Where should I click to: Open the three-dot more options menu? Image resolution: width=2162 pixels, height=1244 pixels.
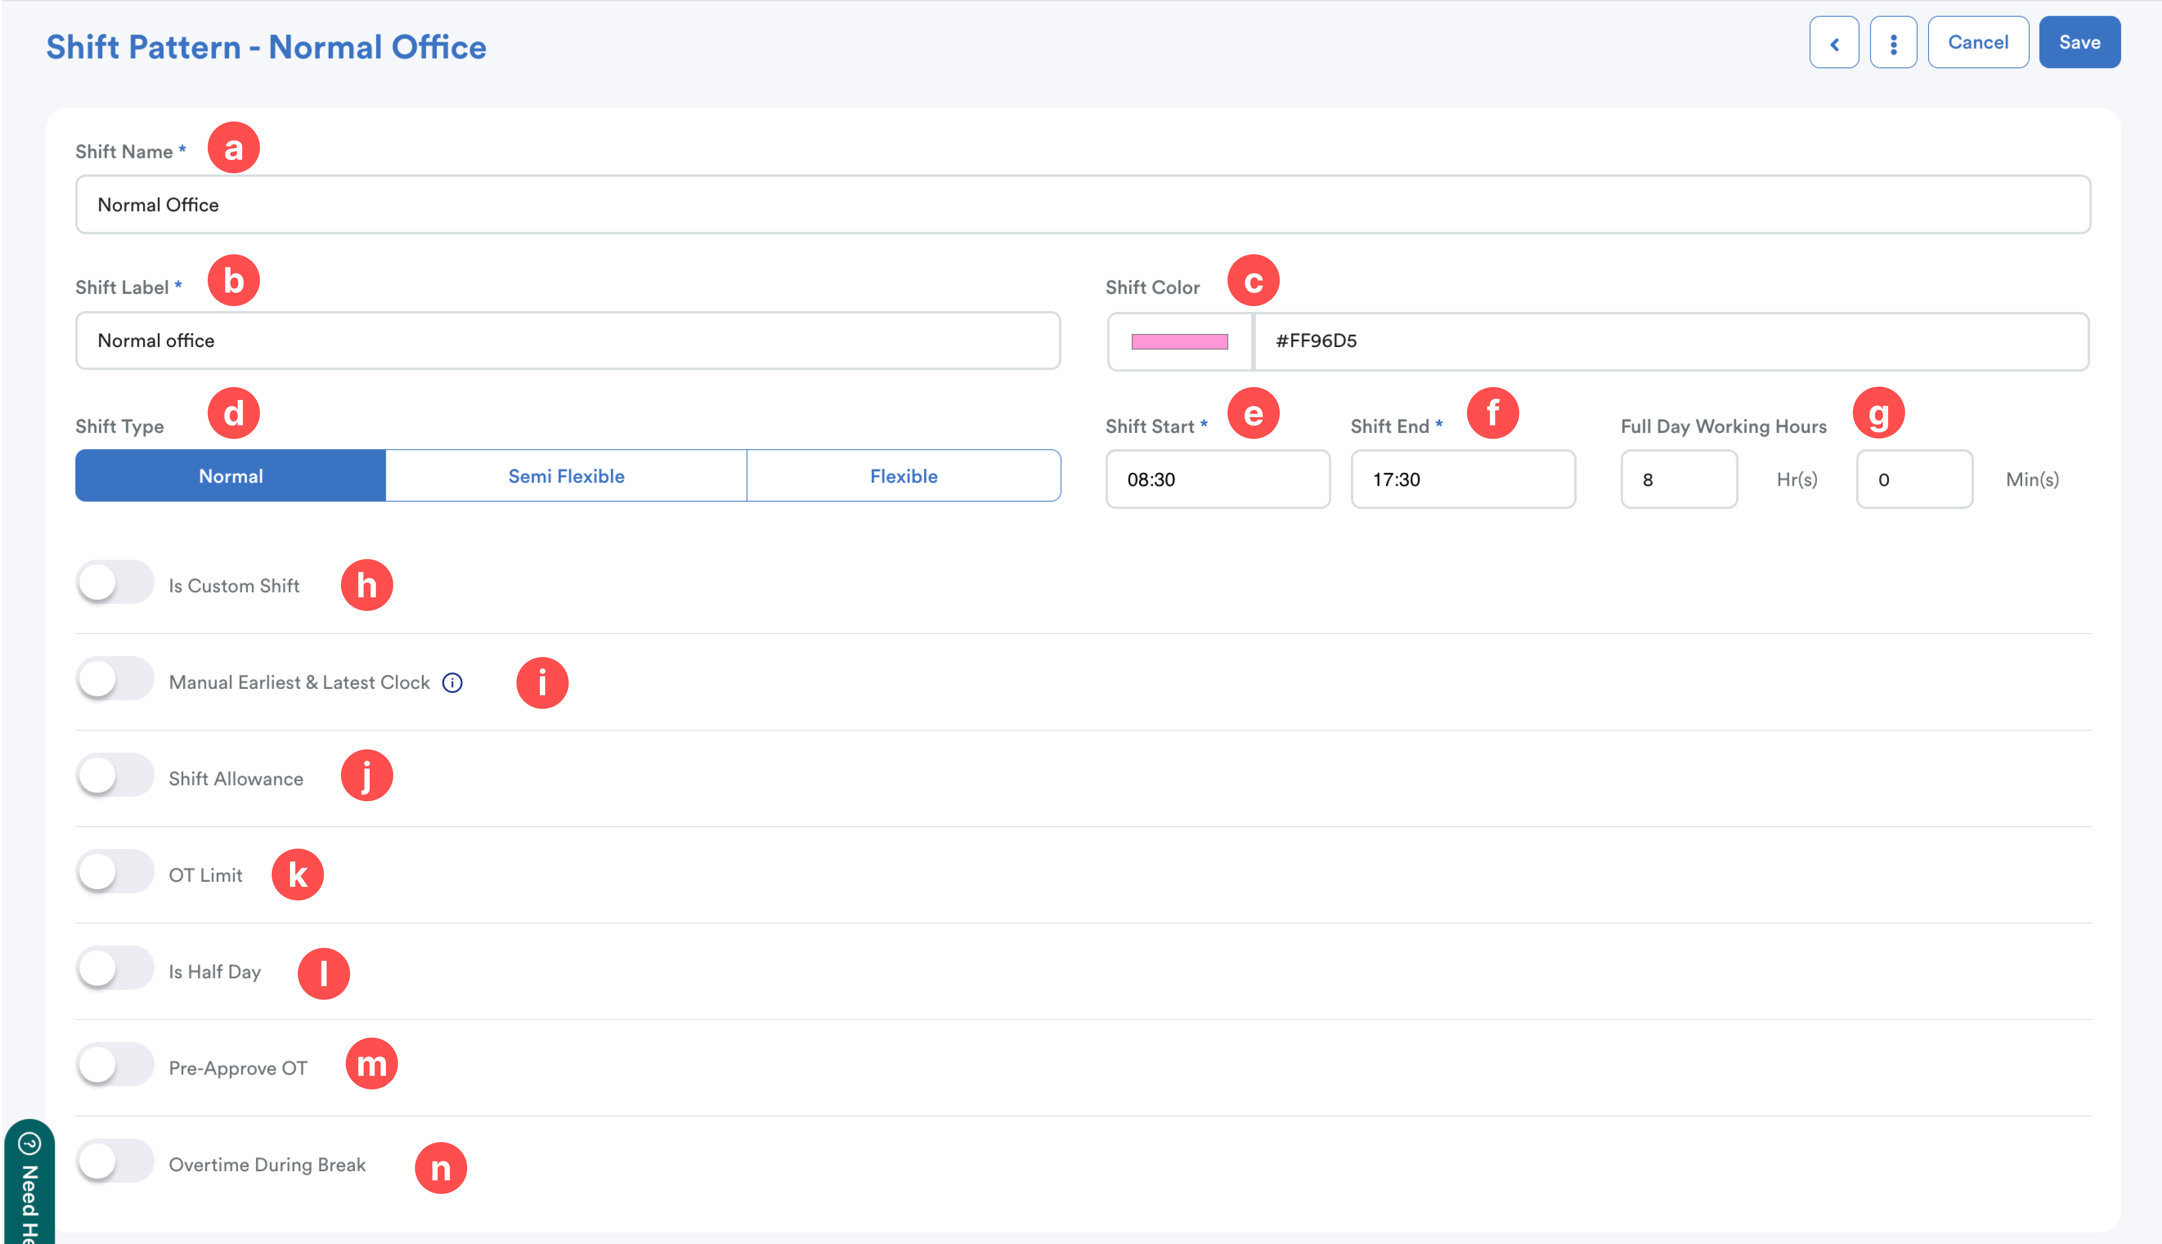coord(1892,43)
